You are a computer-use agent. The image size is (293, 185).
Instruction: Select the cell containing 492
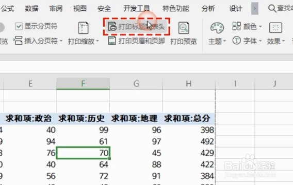click(x=189, y=141)
